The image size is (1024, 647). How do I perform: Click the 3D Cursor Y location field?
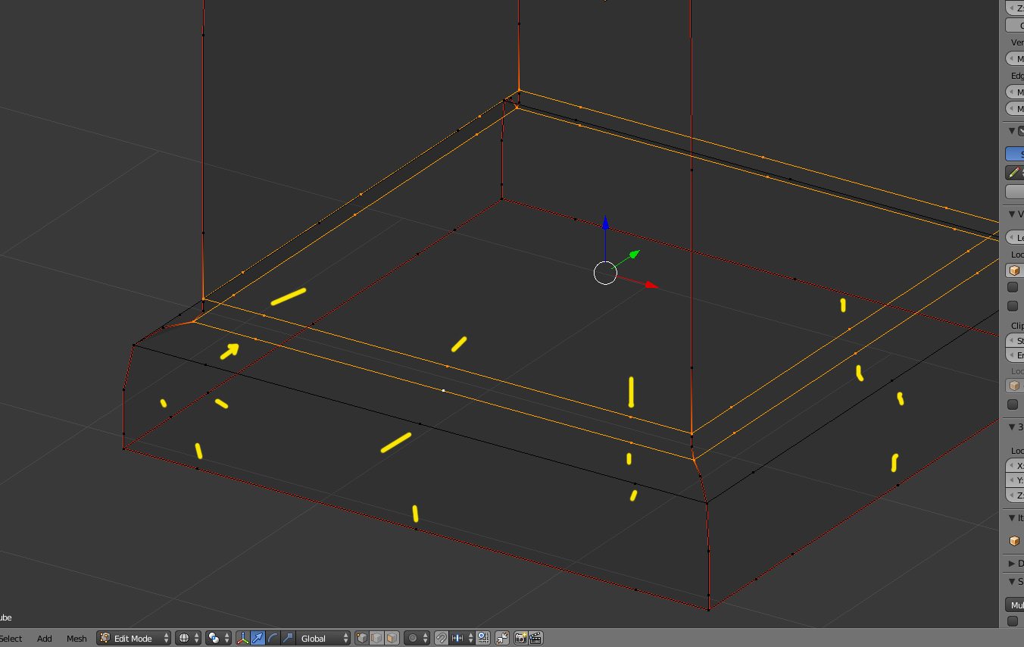tap(1015, 480)
